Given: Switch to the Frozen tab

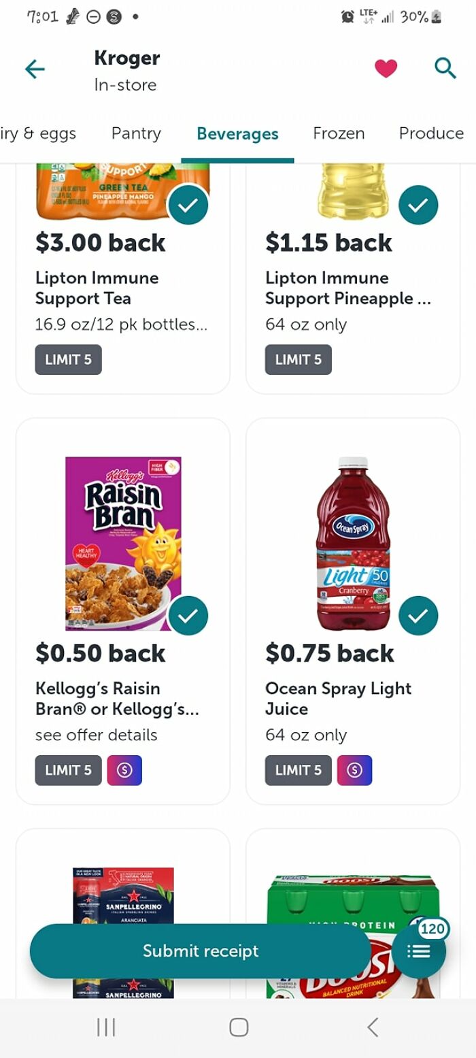Looking at the screenshot, I should [338, 133].
